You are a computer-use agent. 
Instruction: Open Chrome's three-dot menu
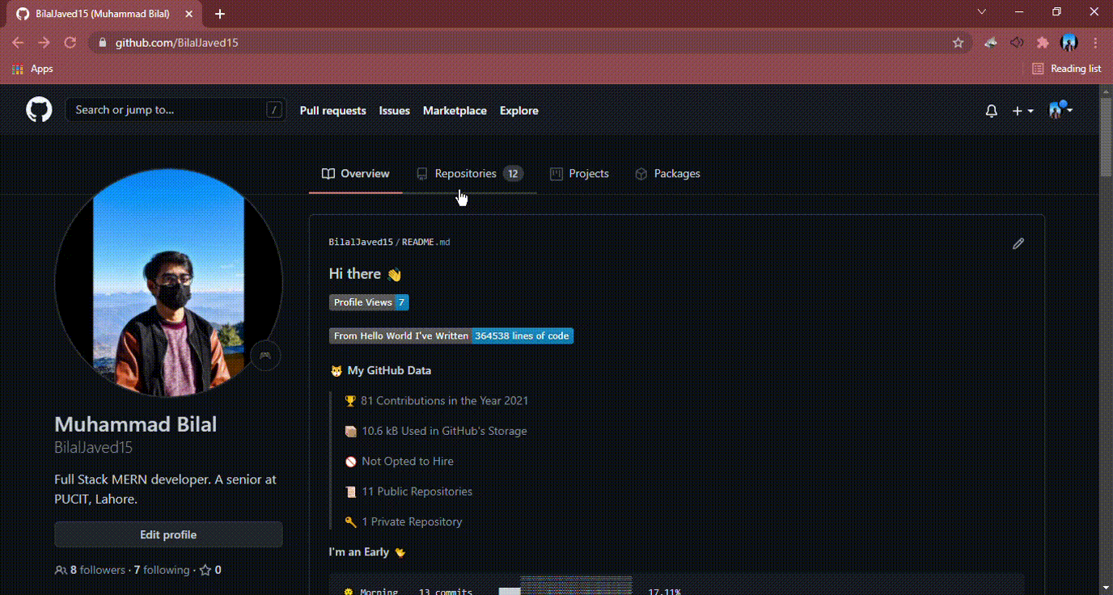(1096, 43)
